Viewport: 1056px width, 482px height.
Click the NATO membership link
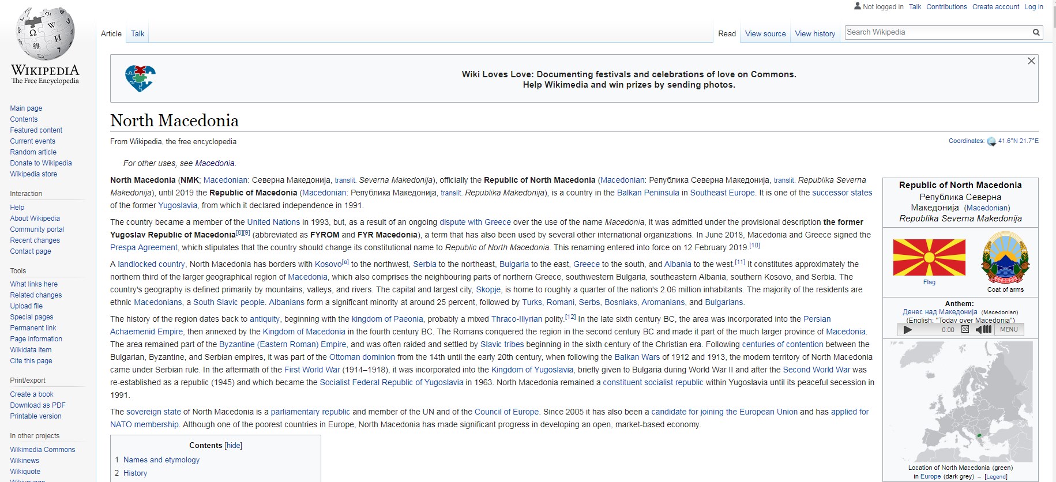pyautogui.click(x=144, y=424)
